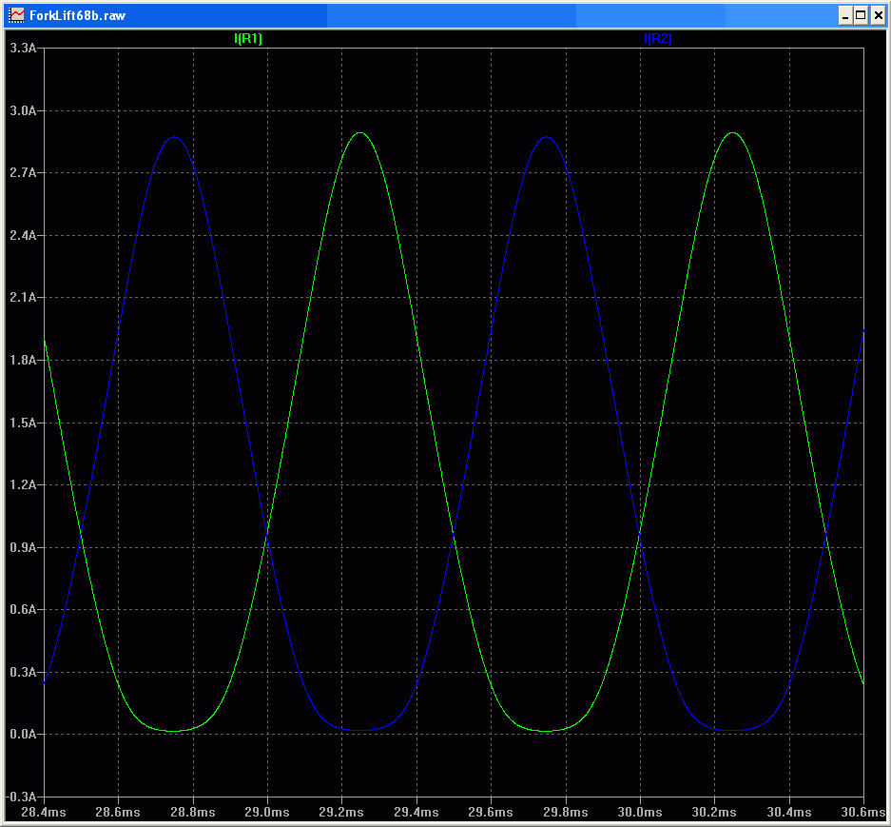Click the 30.0ms time axis label
Screen dimensions: 891x827
tap(640, 812)
